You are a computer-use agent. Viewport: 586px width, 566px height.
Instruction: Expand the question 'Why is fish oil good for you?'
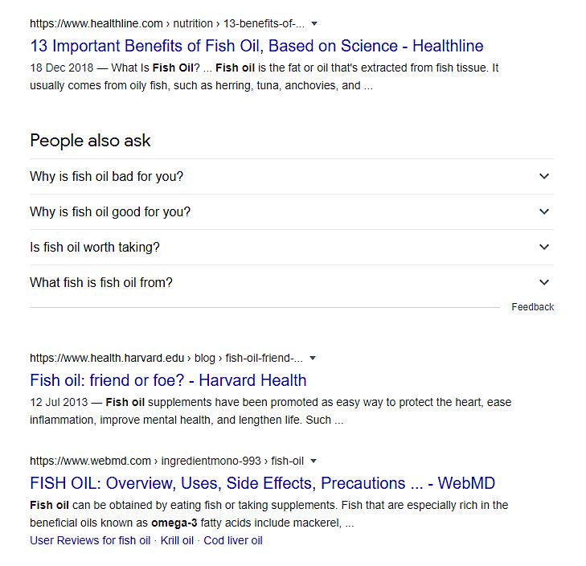pyautogui.click(x=292, y=211)
